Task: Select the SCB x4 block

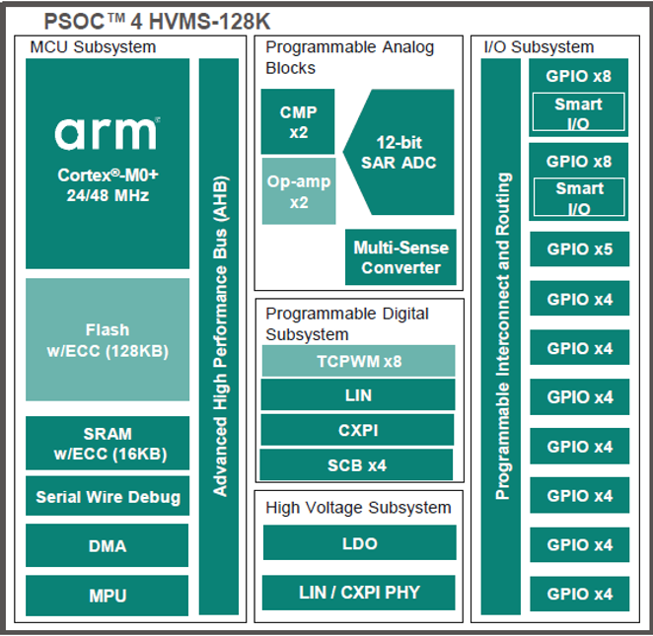Action: 356,464
